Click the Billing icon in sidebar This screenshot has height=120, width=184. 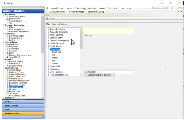8,27
